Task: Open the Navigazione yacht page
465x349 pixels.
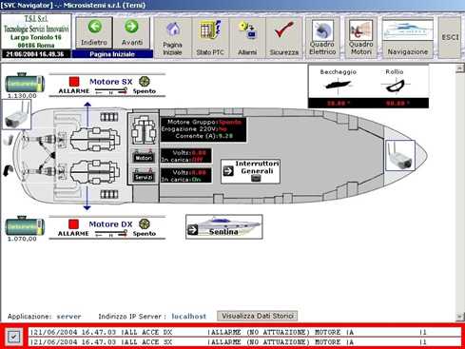Action: click(x=408, y=38)
